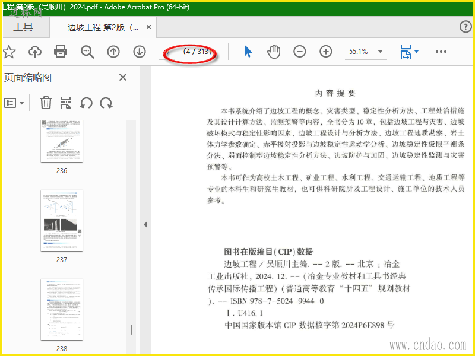Click the fit width page display icon
The width and height of the screenshot is (475, 356).
click(406, 52)
